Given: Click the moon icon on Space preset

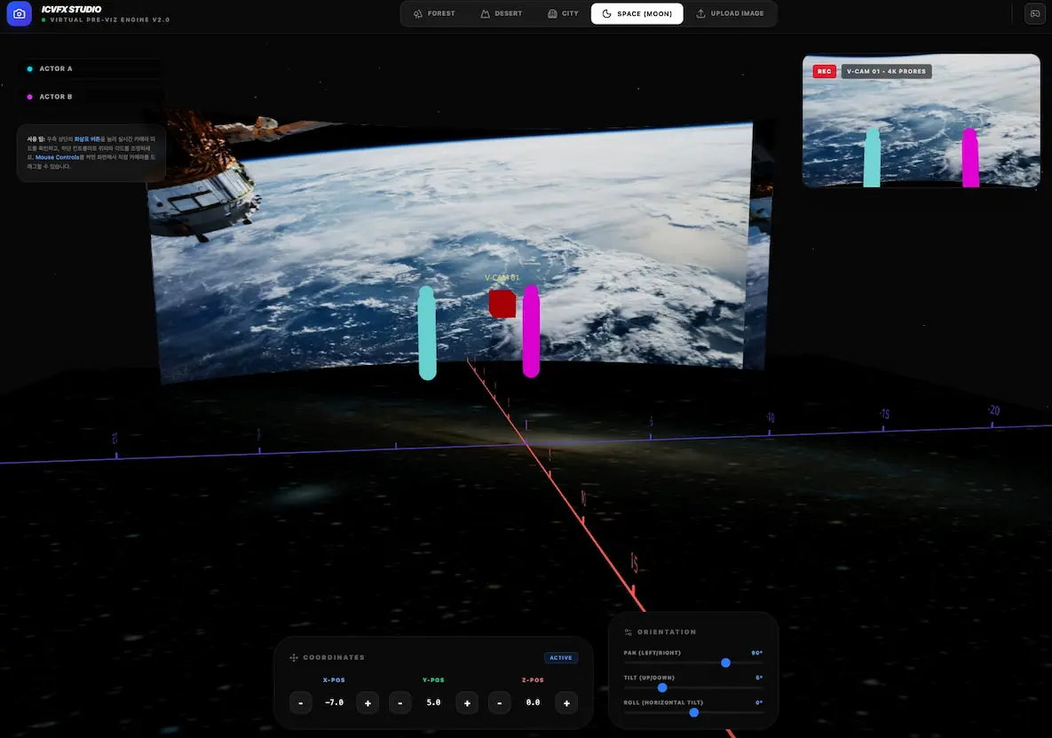Looking at the screenshot, I should click(x=605, y=13).
